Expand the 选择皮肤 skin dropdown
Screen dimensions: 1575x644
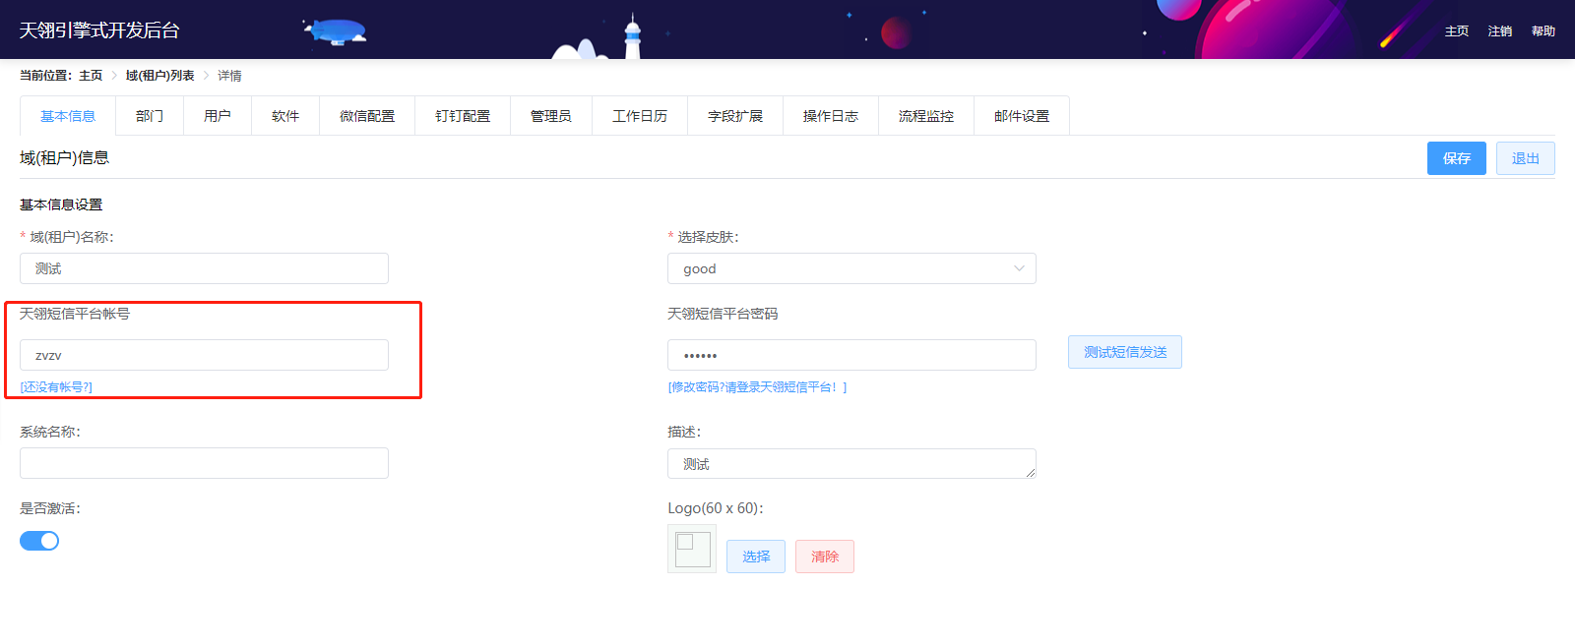pos(850,268)
